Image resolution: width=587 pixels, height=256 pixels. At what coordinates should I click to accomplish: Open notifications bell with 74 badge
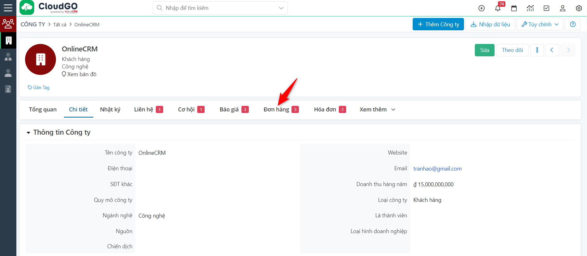(498, 8)
